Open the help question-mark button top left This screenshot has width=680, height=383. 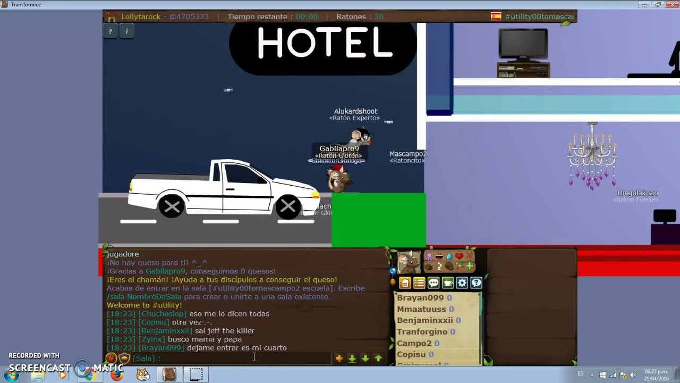tap(110, 31)
